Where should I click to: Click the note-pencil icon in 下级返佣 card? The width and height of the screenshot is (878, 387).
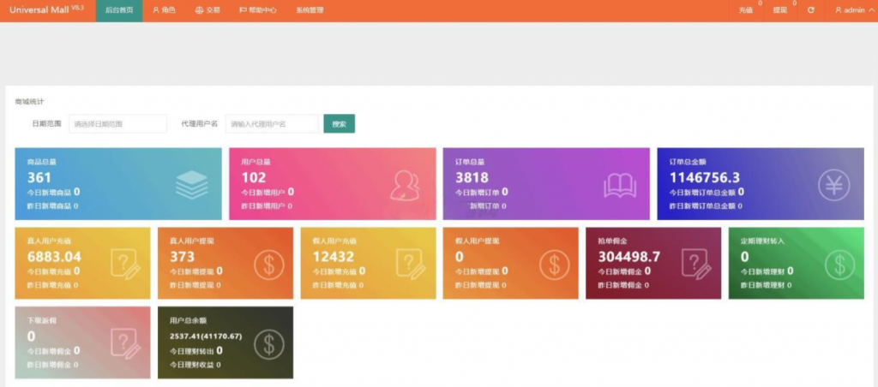[x=126, y=344]
